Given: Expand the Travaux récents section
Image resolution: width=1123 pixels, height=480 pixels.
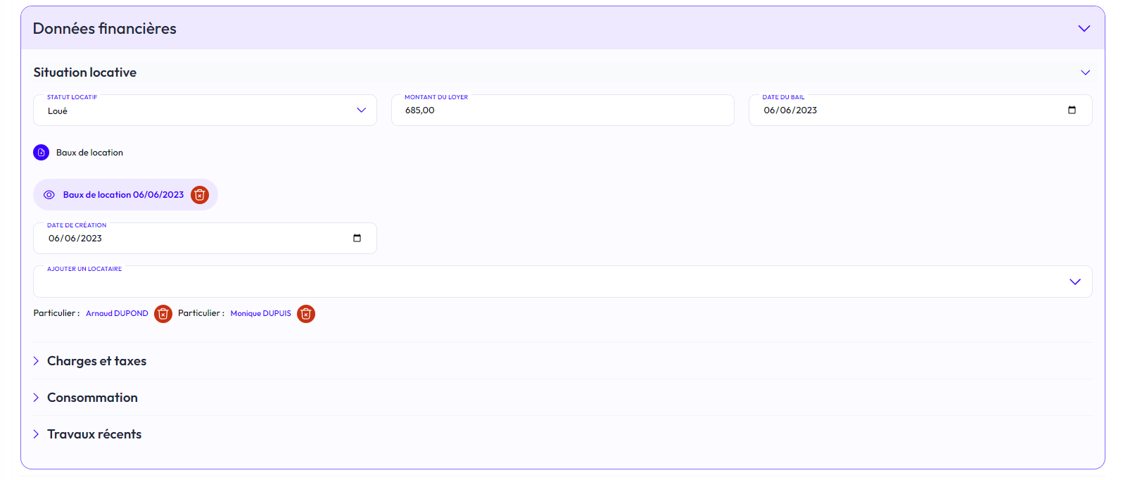Looking at the screenshot, I should (94, 434).
